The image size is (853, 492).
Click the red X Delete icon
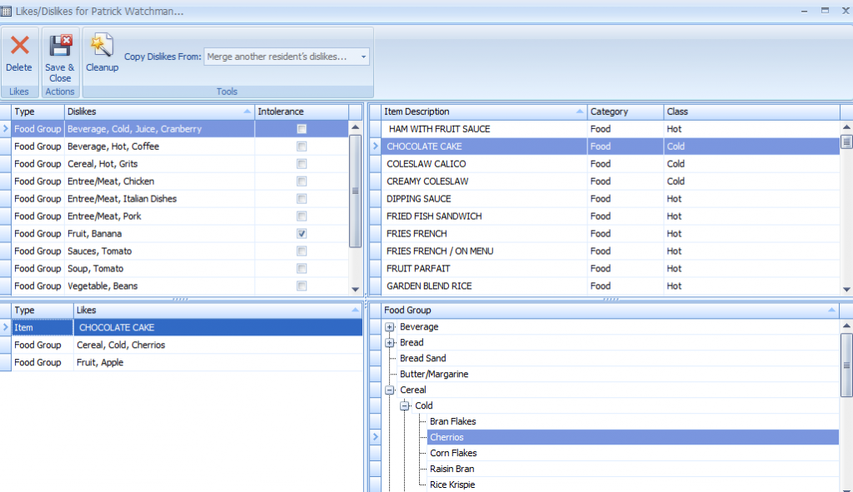point(19,47)
